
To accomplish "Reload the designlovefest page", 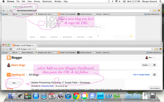I will [11, 11].
